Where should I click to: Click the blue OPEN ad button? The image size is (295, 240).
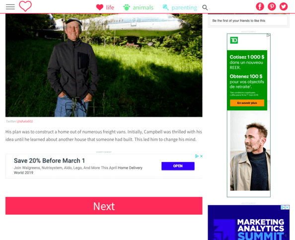click(178, 166)
